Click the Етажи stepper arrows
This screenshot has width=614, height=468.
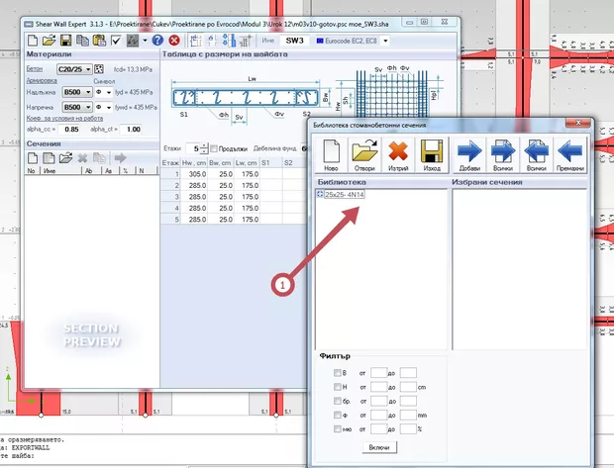pyautogui.click(x=204, y=148)
